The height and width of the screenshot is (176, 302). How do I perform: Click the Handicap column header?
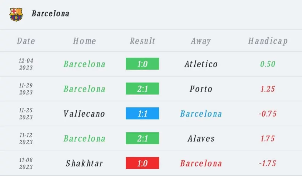coord(268,41)
